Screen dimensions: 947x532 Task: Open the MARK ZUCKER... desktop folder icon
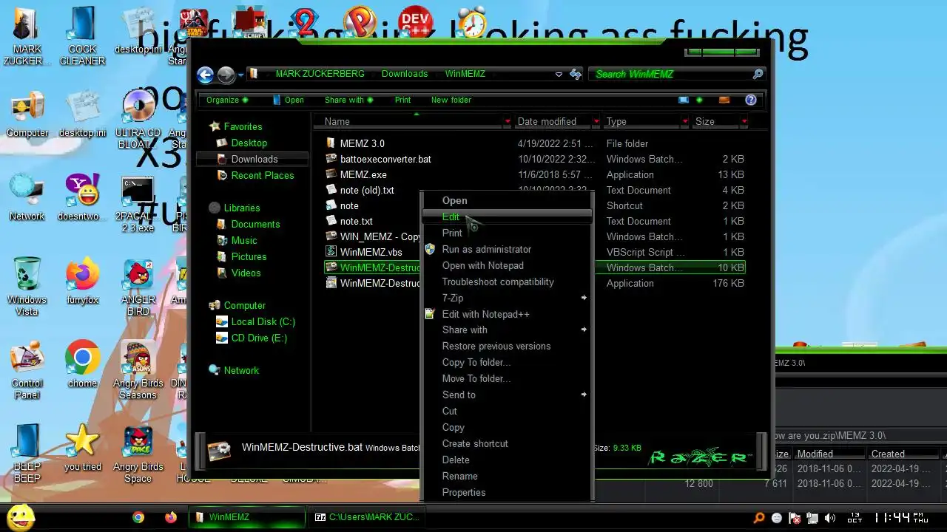tap(27, 37)
